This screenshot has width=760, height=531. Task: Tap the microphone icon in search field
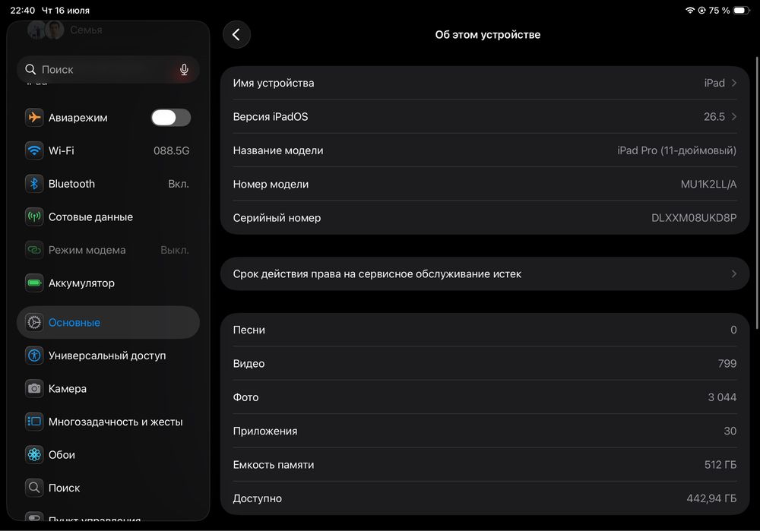[184, 69]
